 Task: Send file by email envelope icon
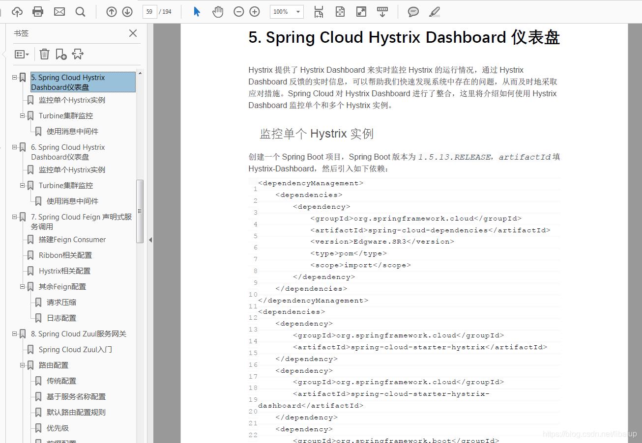click(x=59, y=11)
